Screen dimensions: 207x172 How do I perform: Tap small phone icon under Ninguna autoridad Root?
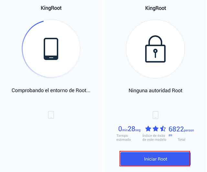156,115
